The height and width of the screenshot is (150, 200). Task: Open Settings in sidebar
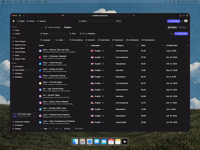tap(17, 129)
